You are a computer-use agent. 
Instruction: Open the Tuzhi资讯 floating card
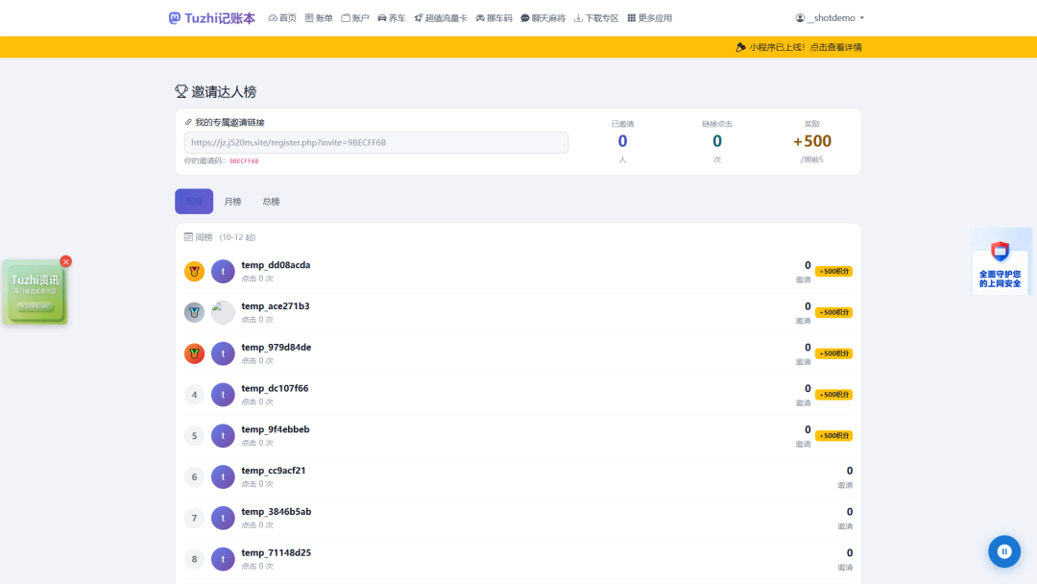point(35,292)
